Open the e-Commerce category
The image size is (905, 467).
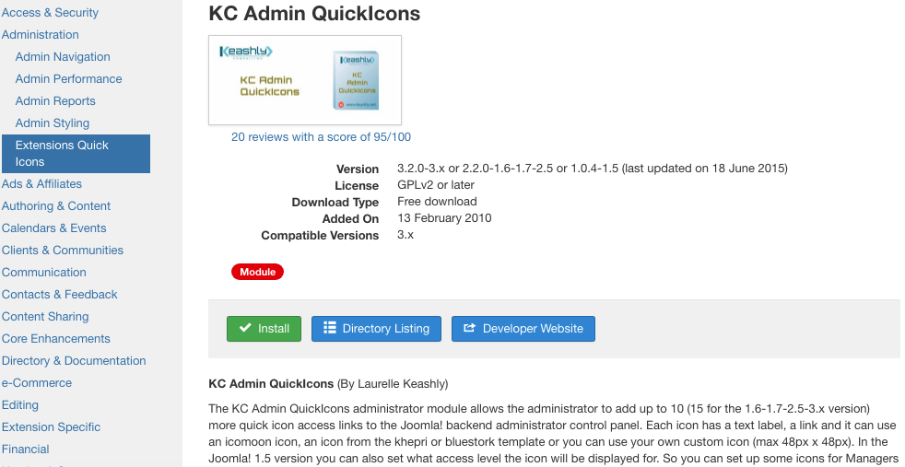[x=37, y=383]
